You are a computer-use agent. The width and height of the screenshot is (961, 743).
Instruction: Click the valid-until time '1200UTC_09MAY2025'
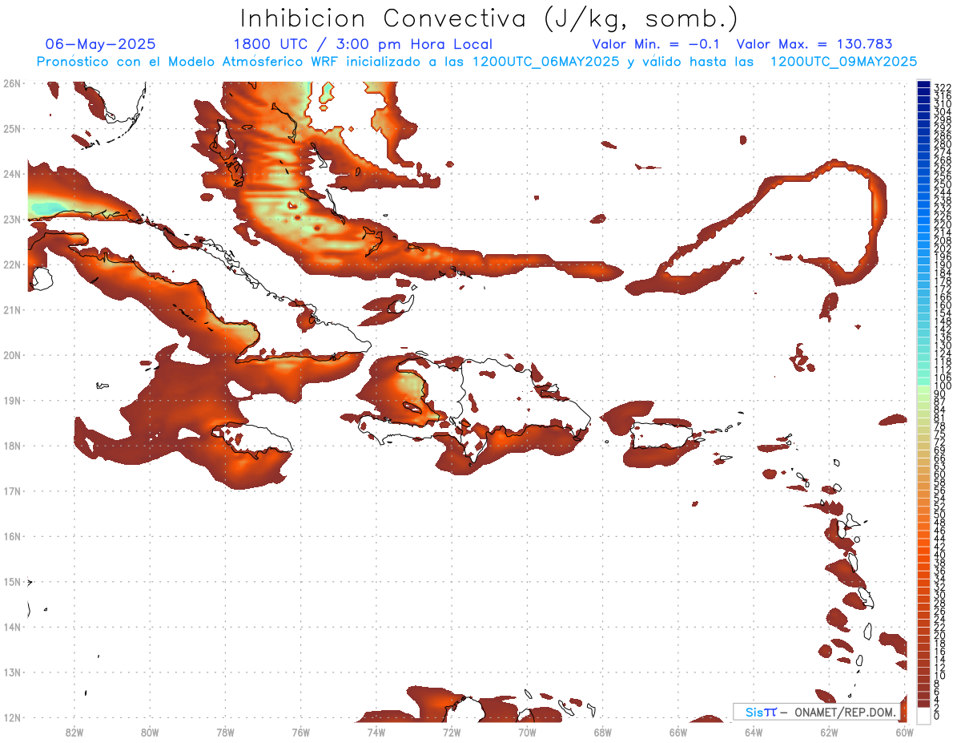843,62
